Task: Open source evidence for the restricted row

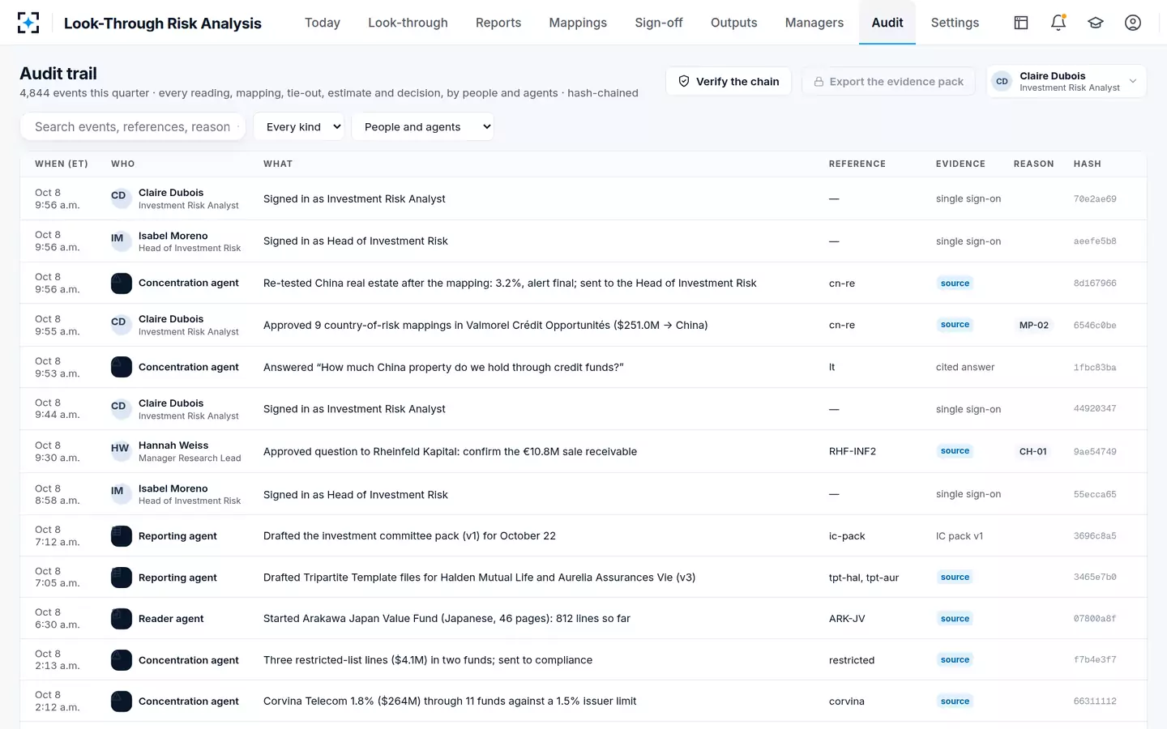Action: point(955,660)
